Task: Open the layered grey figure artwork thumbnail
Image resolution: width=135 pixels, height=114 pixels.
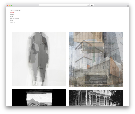Action: coord(39,59)
